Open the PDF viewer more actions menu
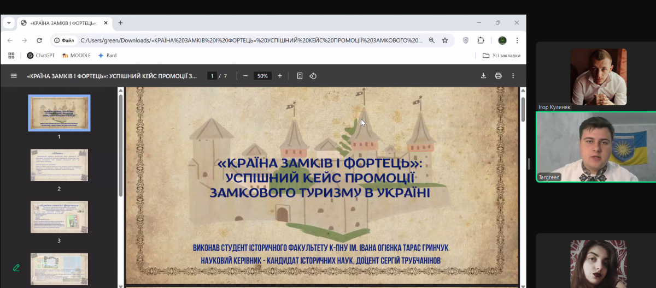The width and height of the screenshot is (656, 288). [513, 76]
